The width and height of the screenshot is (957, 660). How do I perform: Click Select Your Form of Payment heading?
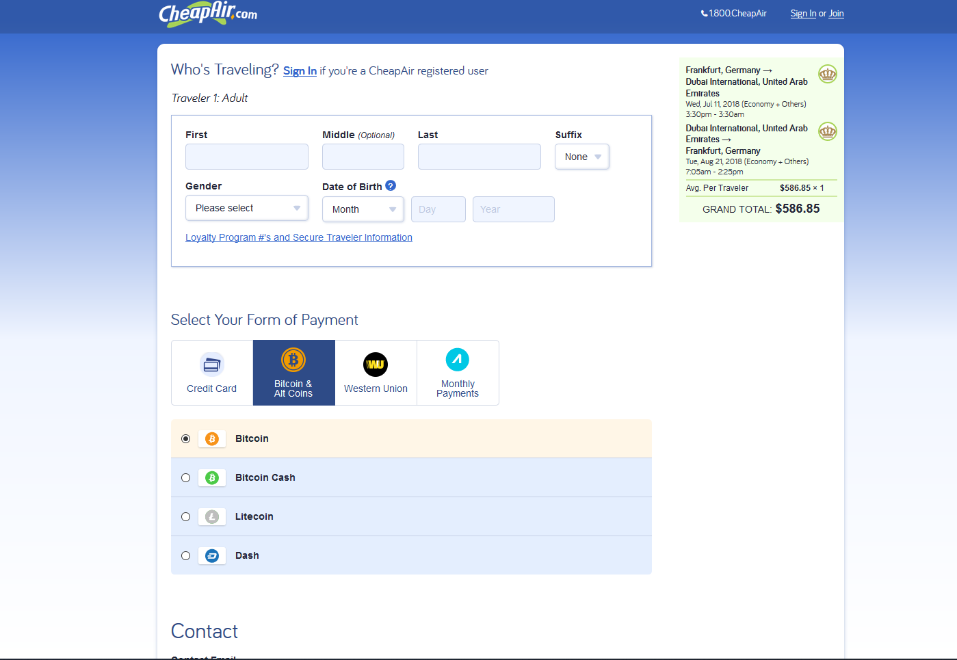pos(265,320)
